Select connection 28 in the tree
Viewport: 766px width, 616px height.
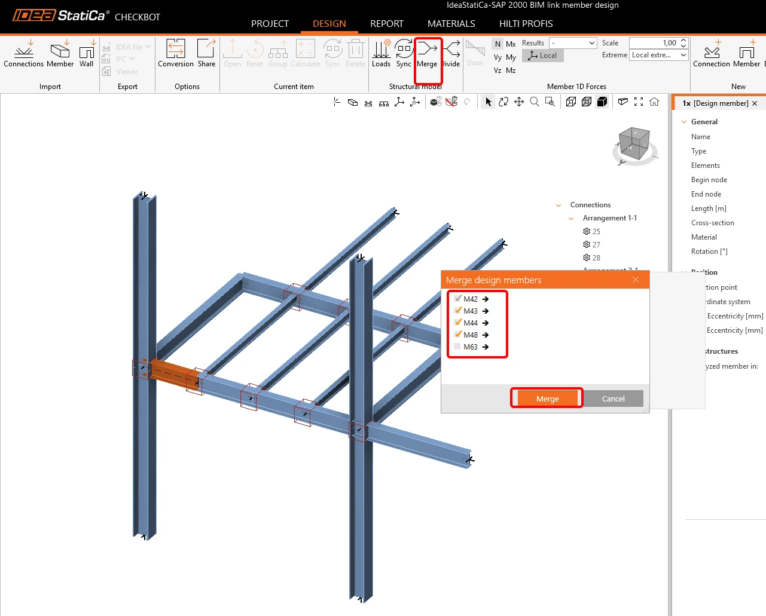point(591,258)
